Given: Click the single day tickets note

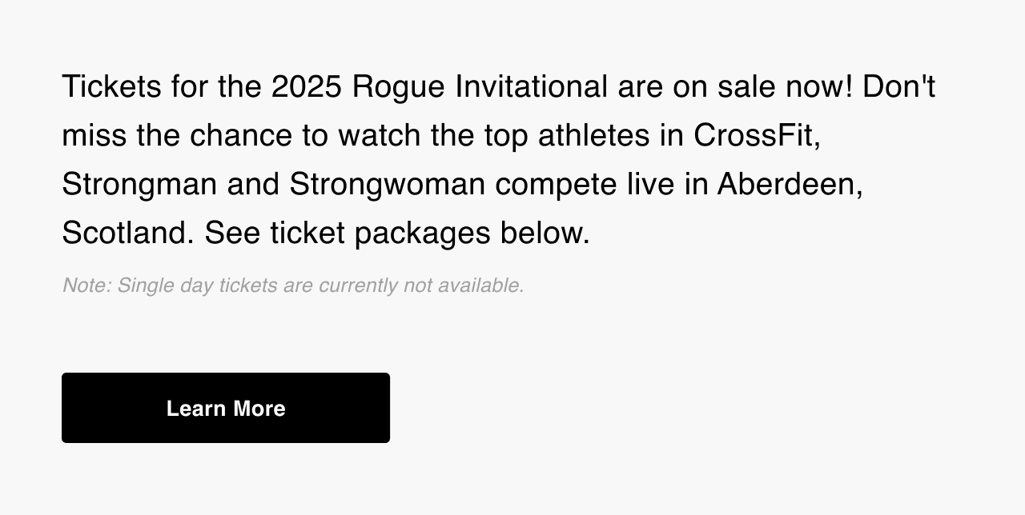Looking at the screenshot, I should coord(293,285).
